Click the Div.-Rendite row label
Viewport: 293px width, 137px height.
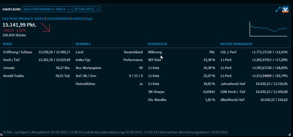tap(157, 100)
